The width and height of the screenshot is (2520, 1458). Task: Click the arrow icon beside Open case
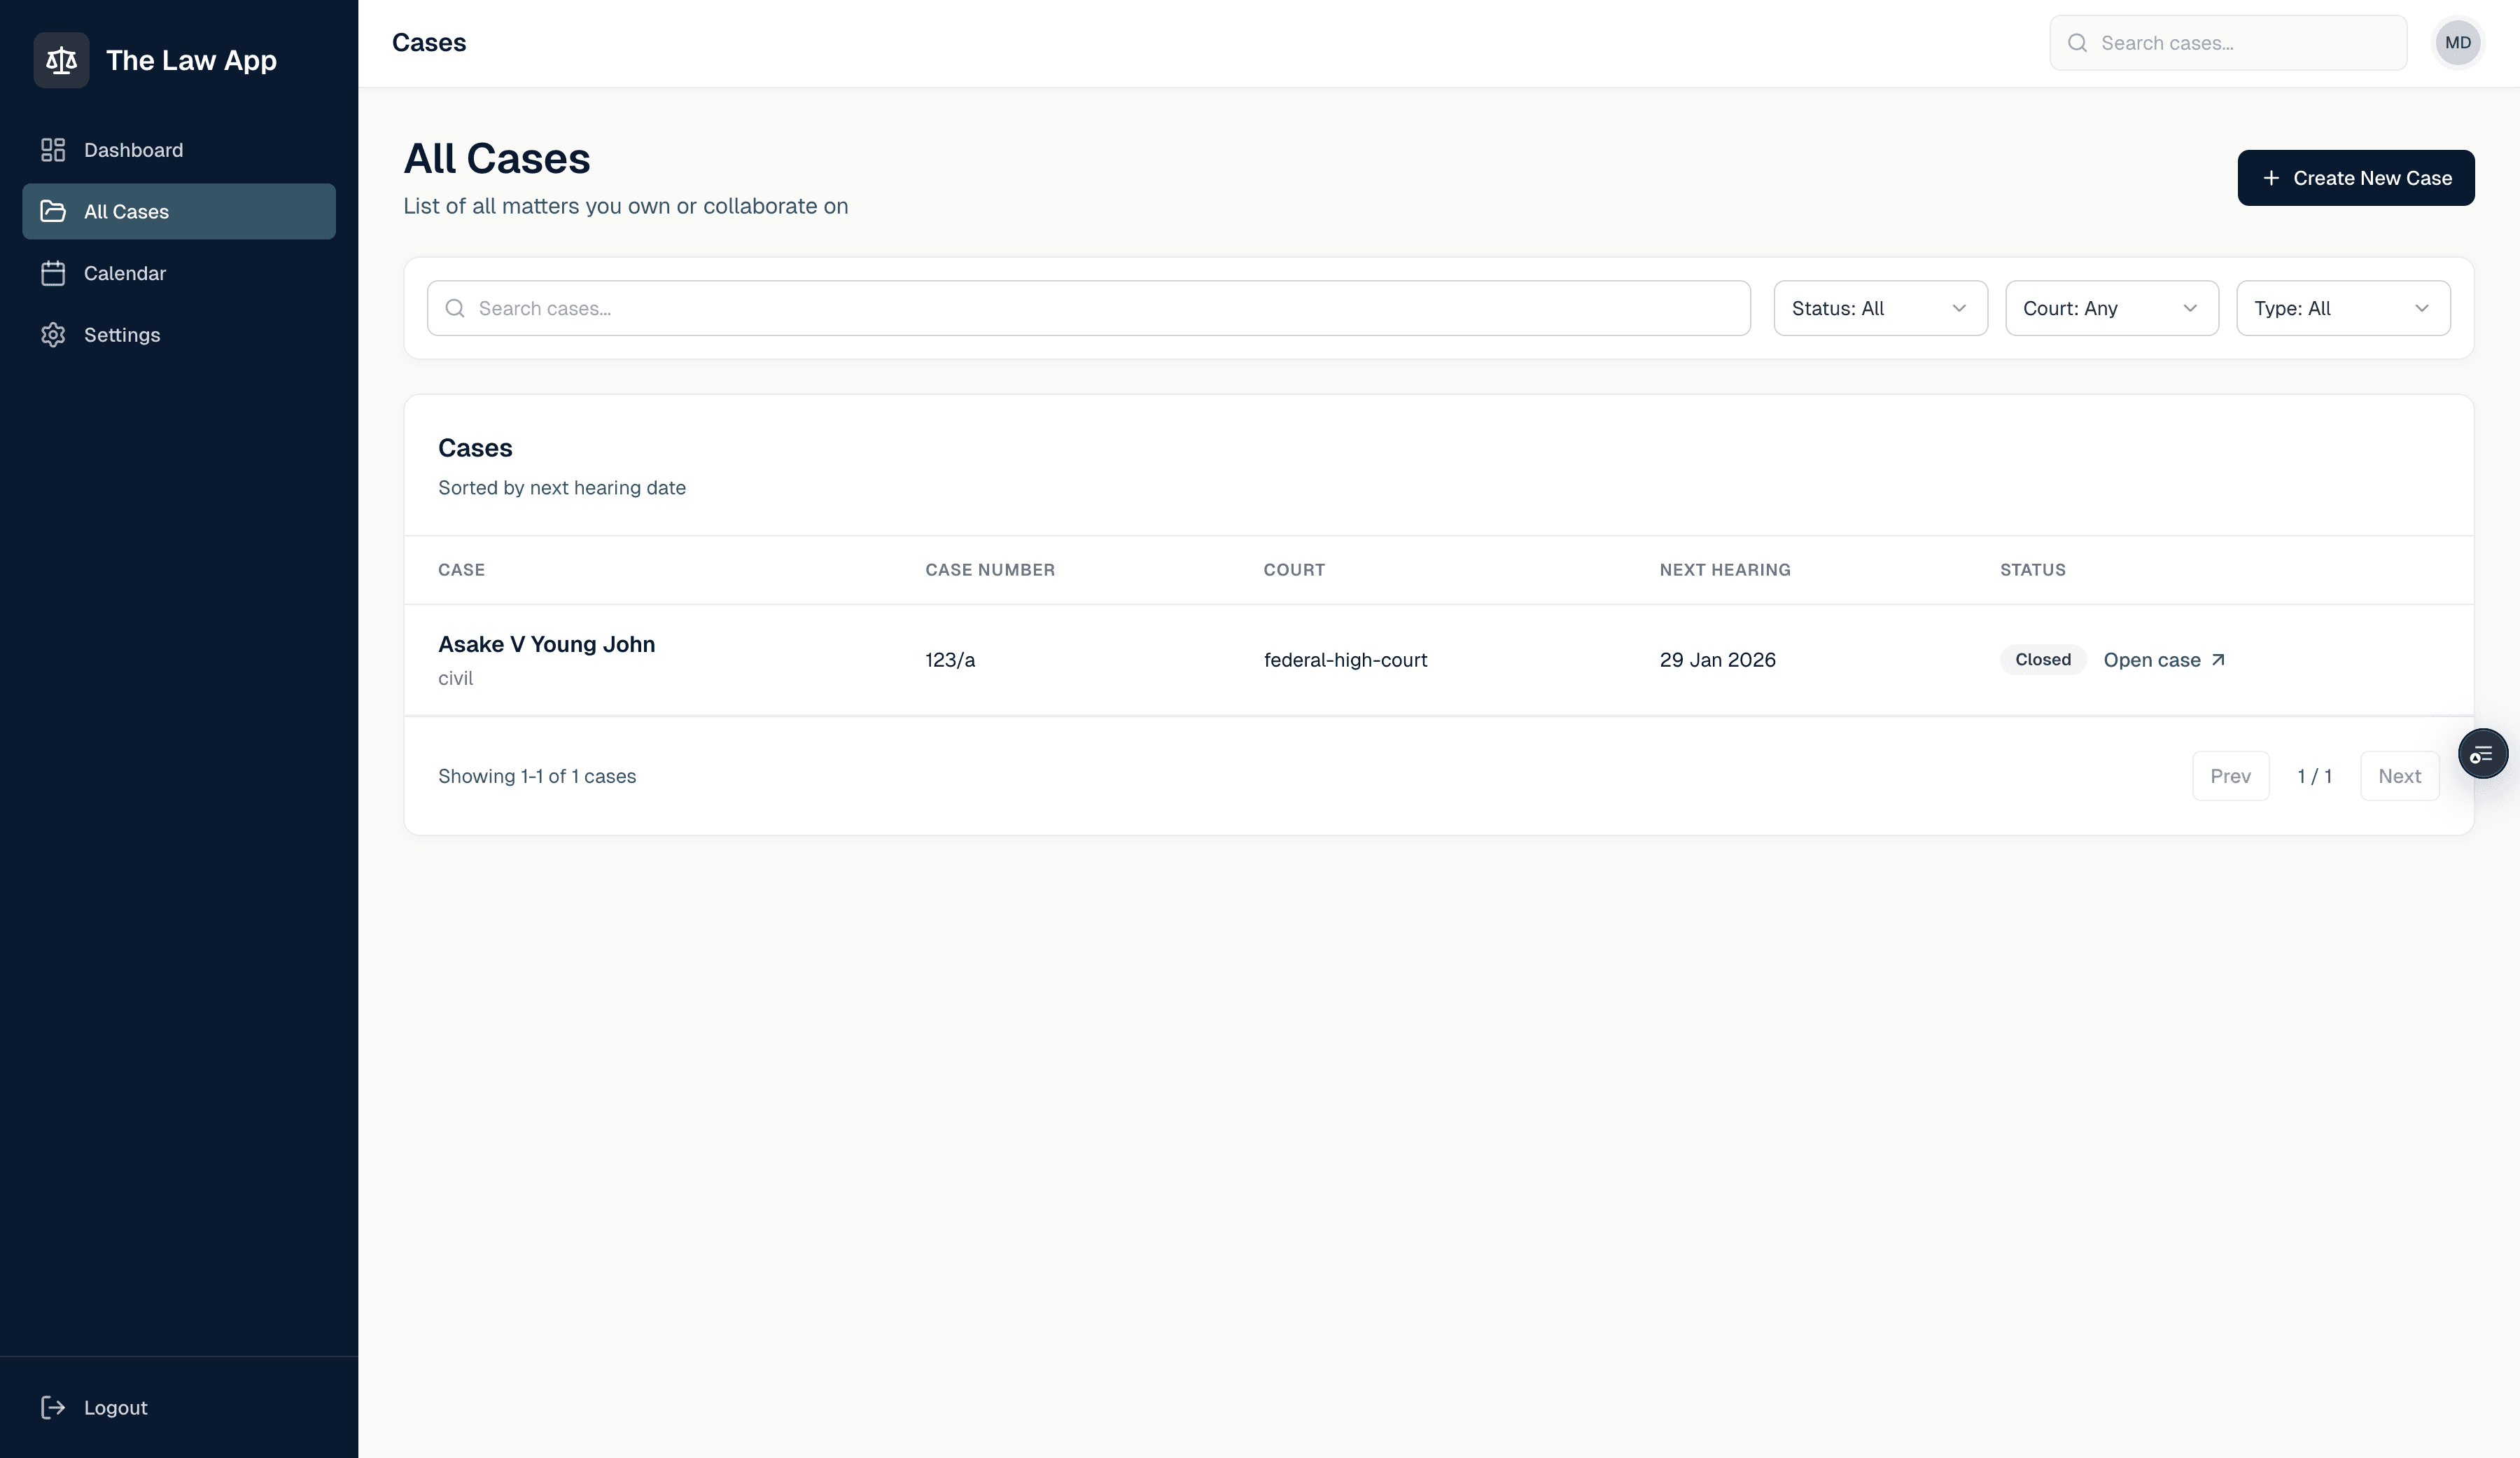pyautogui.click(x=2218, y=660)
